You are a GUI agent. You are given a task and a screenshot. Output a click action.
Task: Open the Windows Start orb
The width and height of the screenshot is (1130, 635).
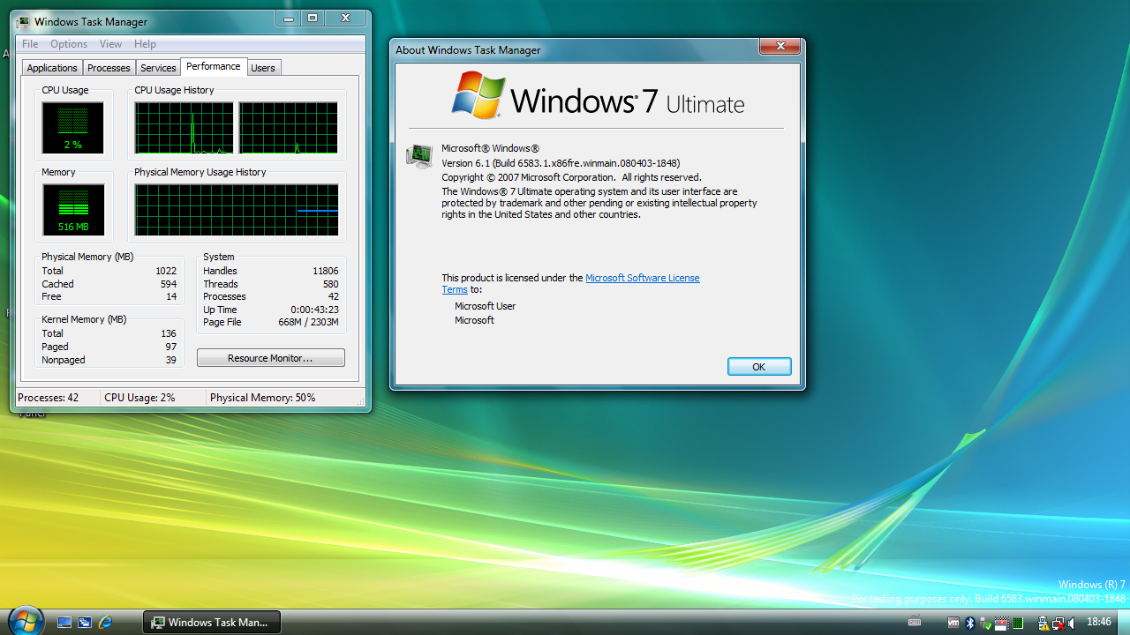tap(25, 621)
